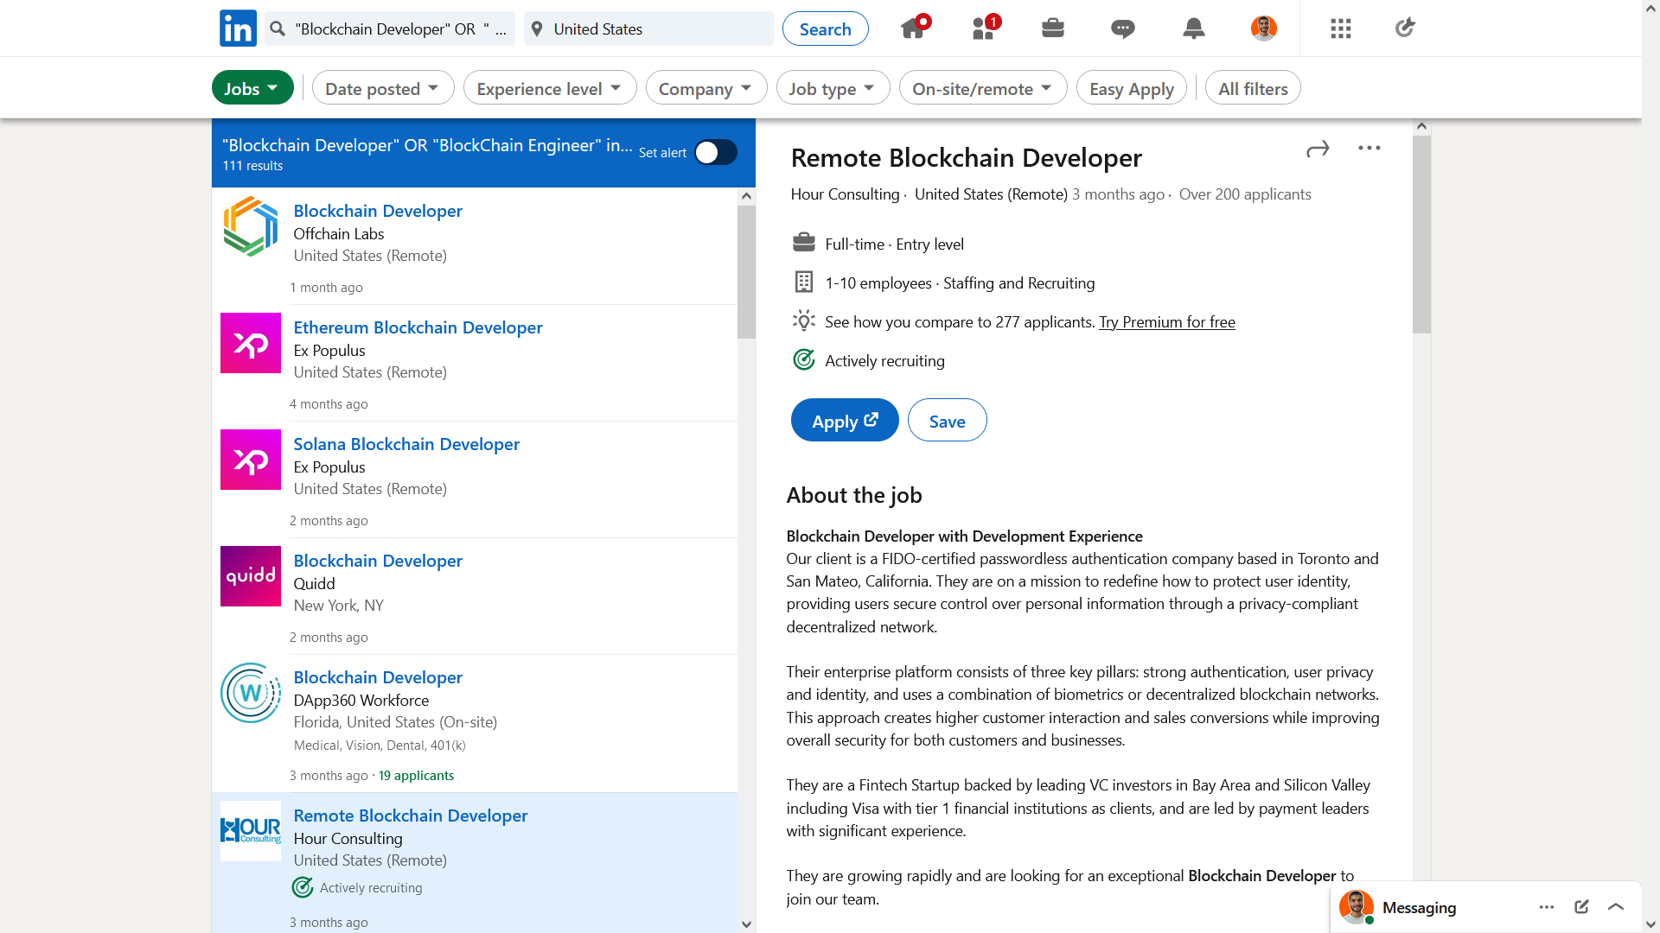Click job list scroll down arrow
Image resolution: width=1660 pixels, height=933 pixels.
[x=747, y=924]
